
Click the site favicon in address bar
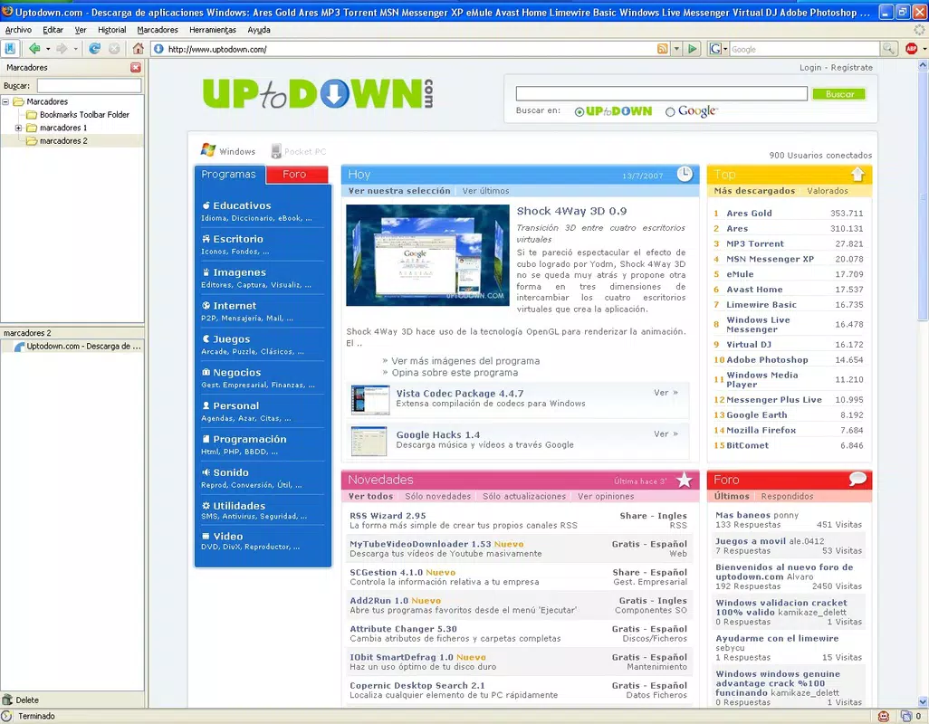pyautogui.click(x=158, y=49)
